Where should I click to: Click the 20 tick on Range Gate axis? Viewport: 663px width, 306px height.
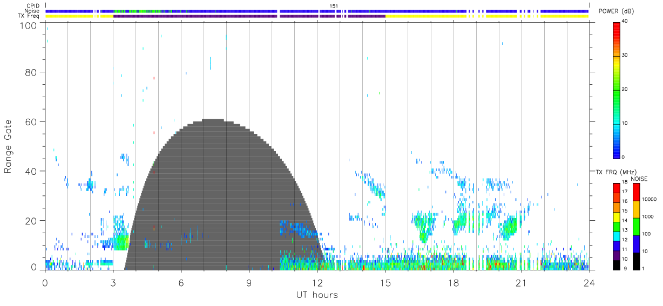click(x=32, y=221)
